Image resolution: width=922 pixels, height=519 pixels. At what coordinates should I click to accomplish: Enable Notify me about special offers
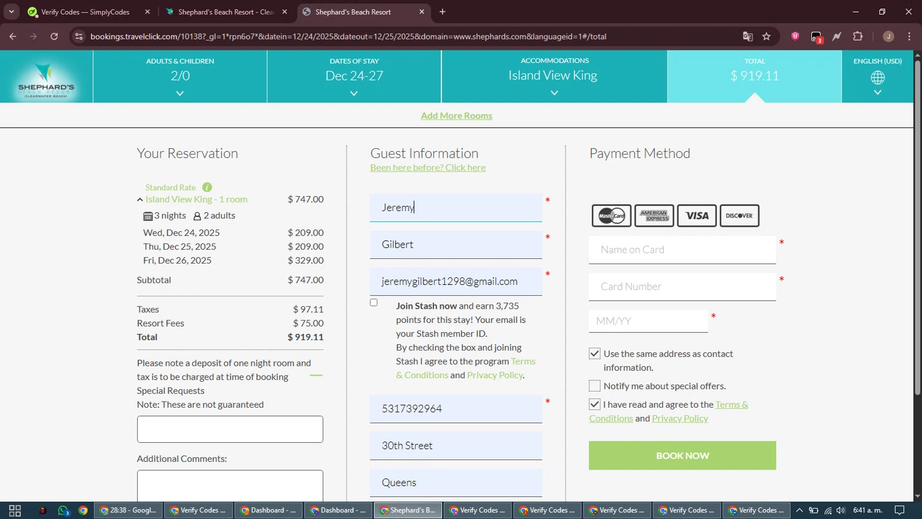pos(594,386)
